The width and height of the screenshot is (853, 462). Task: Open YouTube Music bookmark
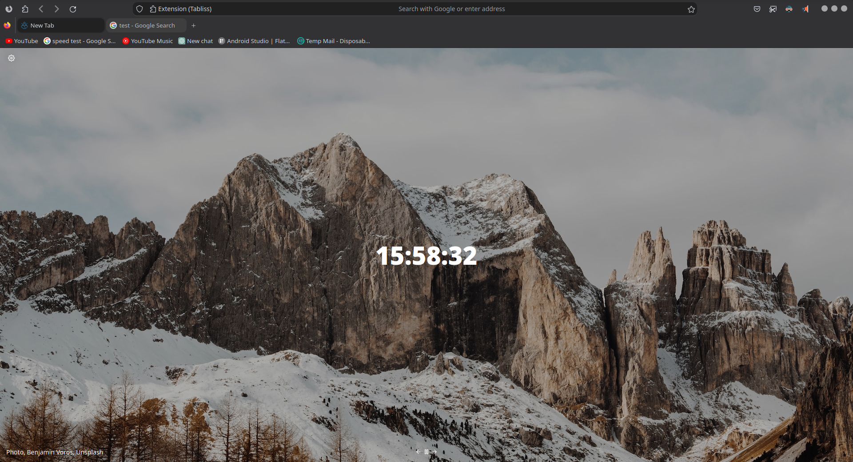(147, 41)
